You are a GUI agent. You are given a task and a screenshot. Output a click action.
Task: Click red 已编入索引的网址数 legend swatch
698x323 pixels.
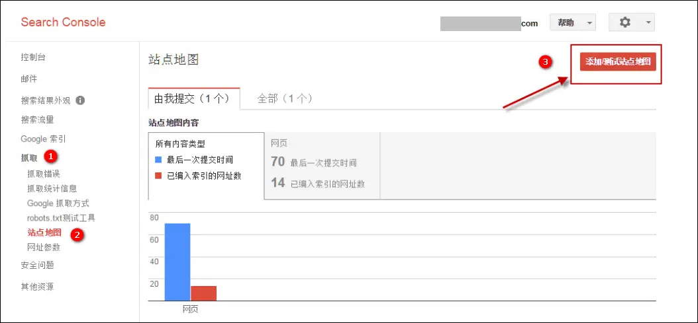pos(158,176)
